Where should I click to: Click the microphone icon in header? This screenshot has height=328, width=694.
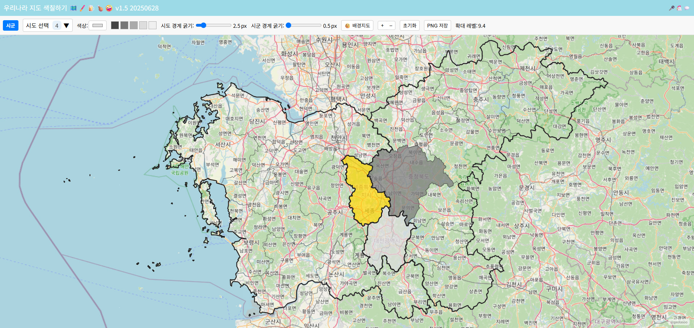pyautogui.click(x=672, y=8)
